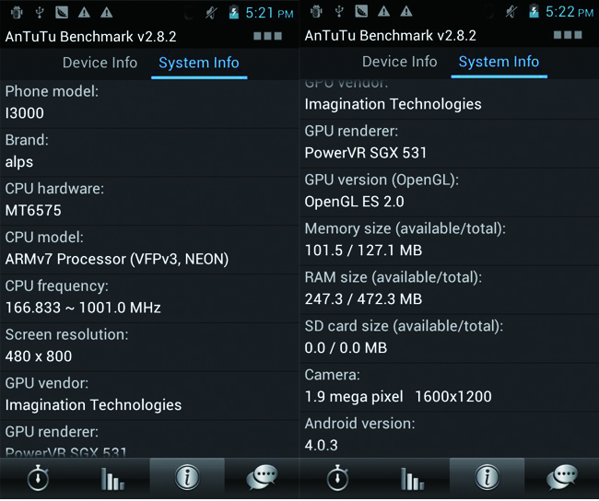599x501 pixels.
Task: Select System Info tab in left screen
Action: pos(199,63)
